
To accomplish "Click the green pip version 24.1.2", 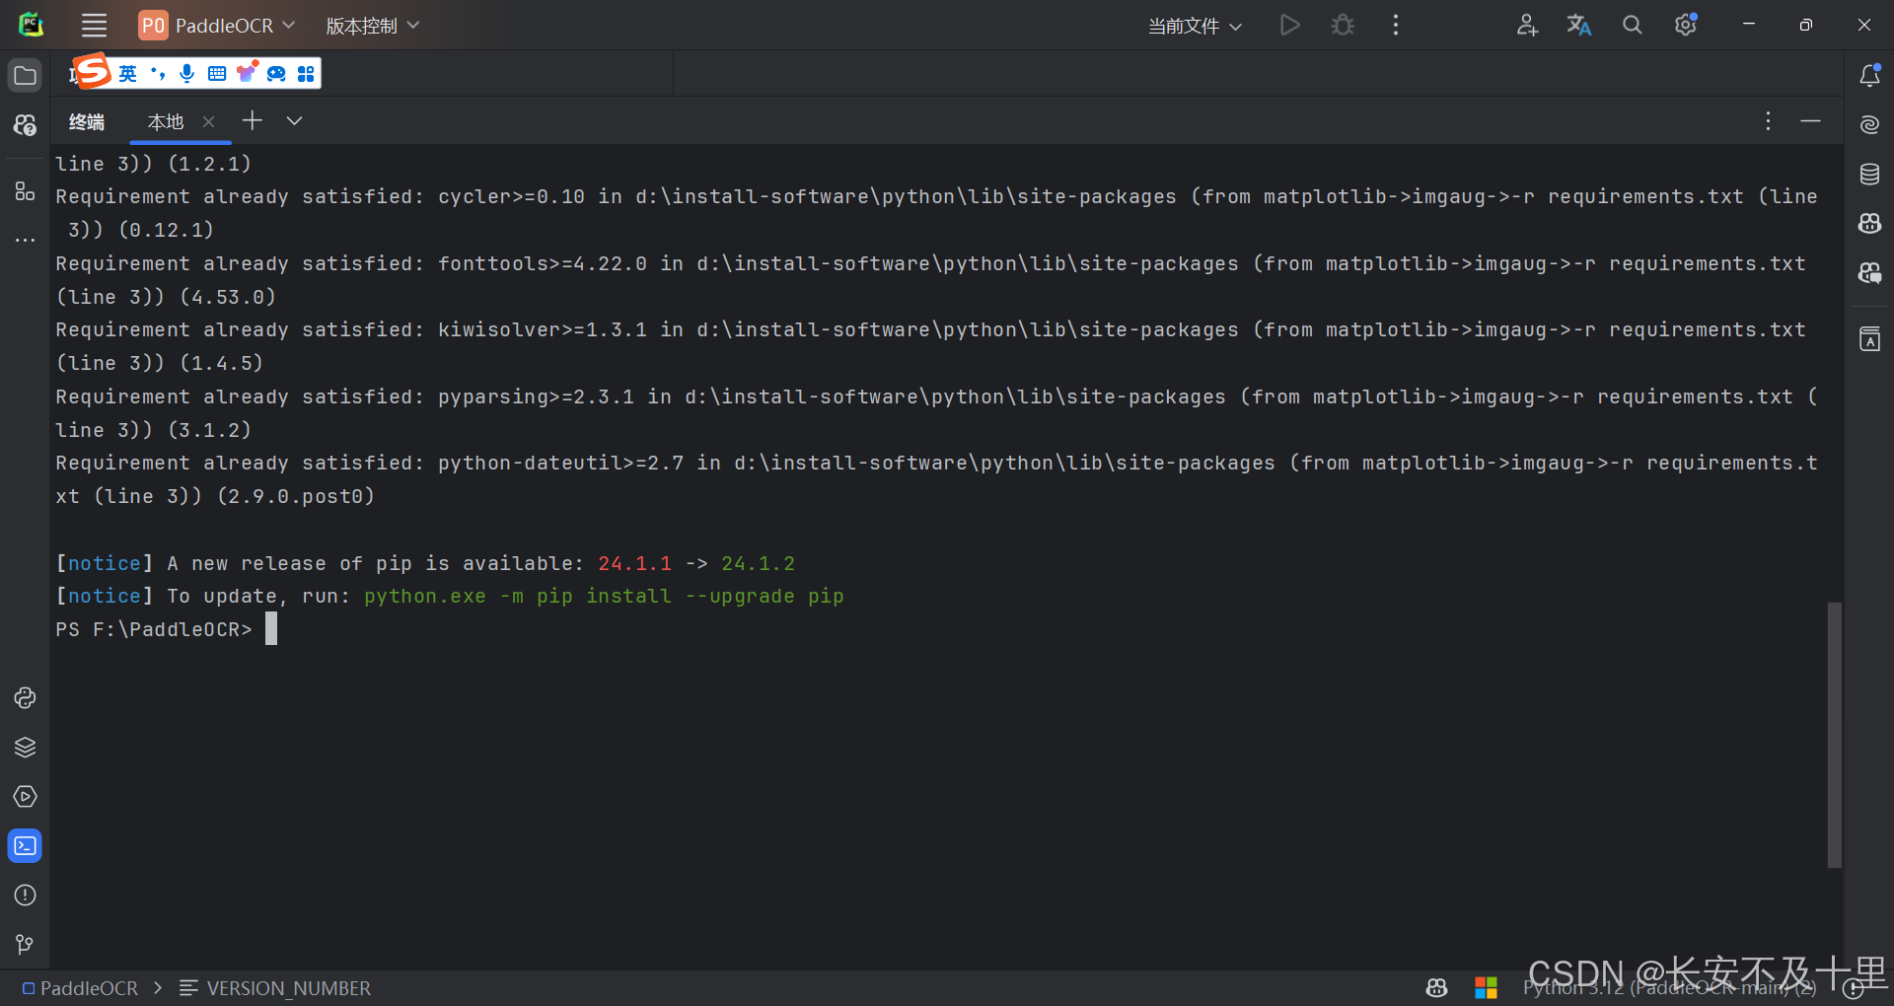I will tap(758, 563).
